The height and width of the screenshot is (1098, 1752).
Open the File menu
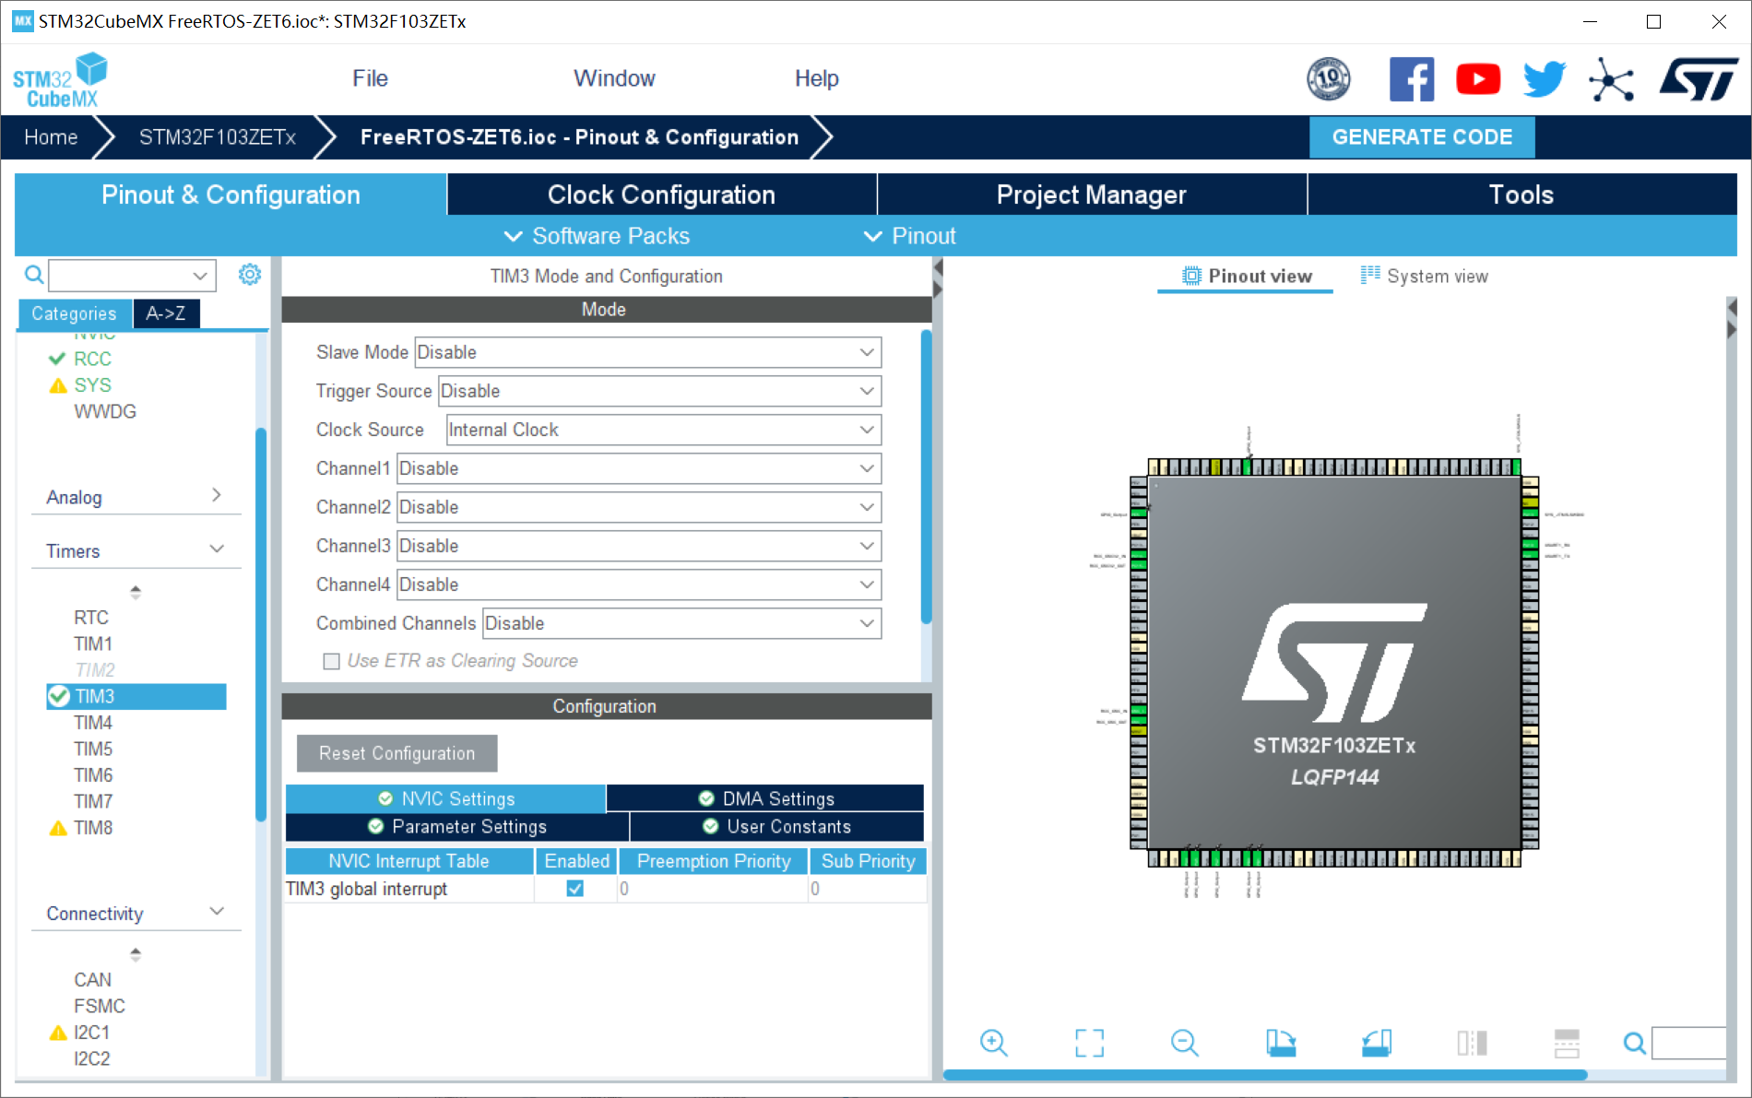coord(370,78)
